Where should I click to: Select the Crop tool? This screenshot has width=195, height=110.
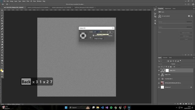pos(2,21)
